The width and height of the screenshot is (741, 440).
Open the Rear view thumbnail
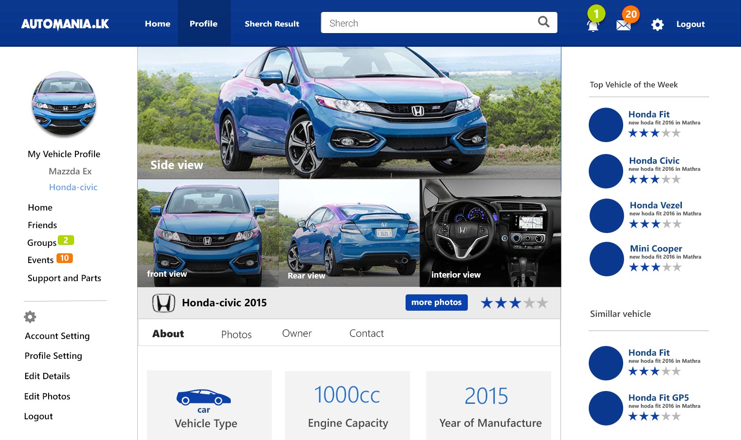(349, 233)
